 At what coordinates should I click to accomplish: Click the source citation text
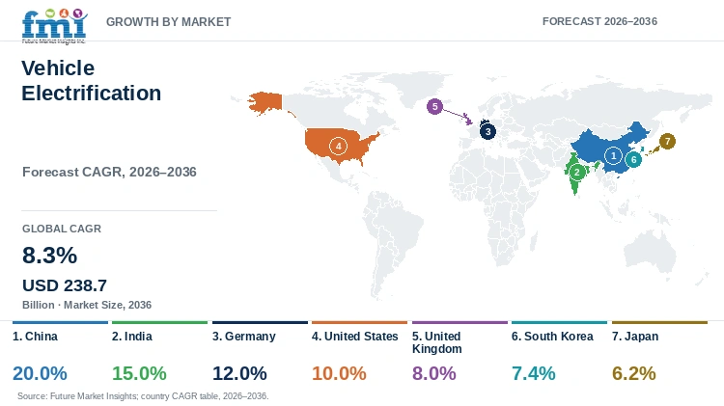pos(143,395)
